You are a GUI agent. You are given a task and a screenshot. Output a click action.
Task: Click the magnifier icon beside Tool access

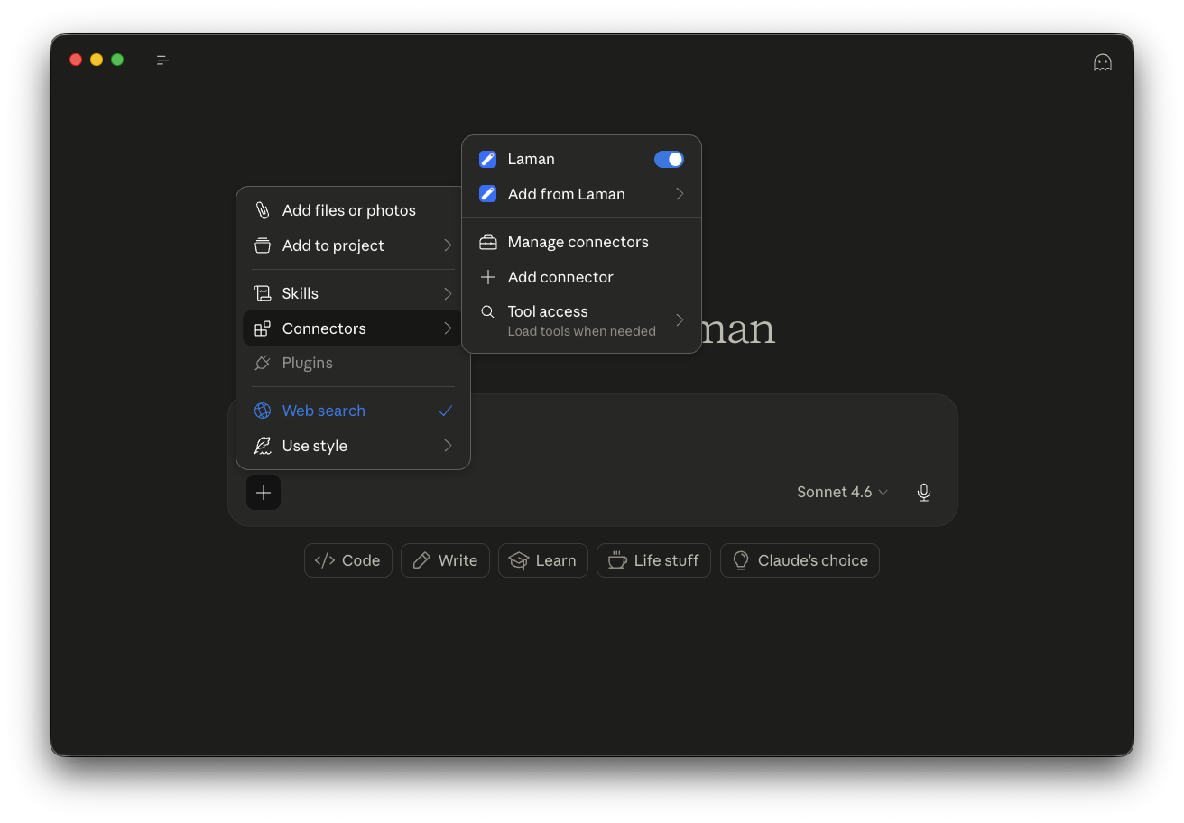tap(487, 311)
